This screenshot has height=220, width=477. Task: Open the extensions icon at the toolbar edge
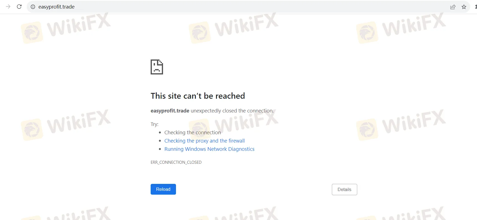[x=476, y=7]
